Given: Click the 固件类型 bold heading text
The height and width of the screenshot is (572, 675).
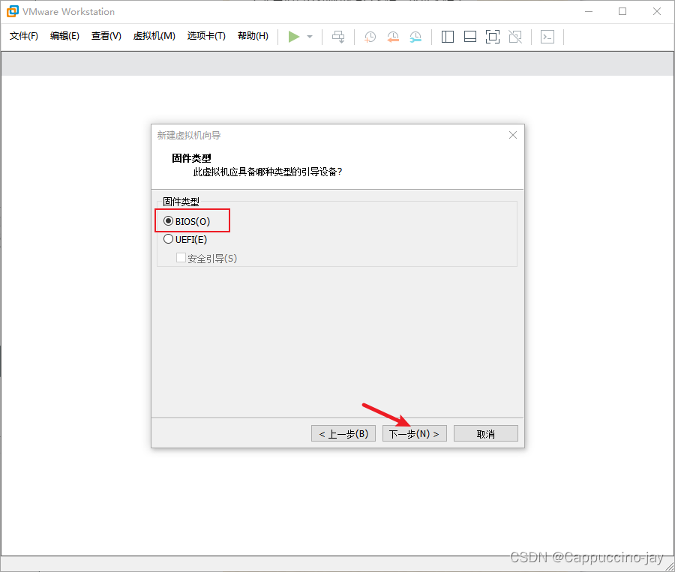Looking at the screenshot, I should pos(191,158).
